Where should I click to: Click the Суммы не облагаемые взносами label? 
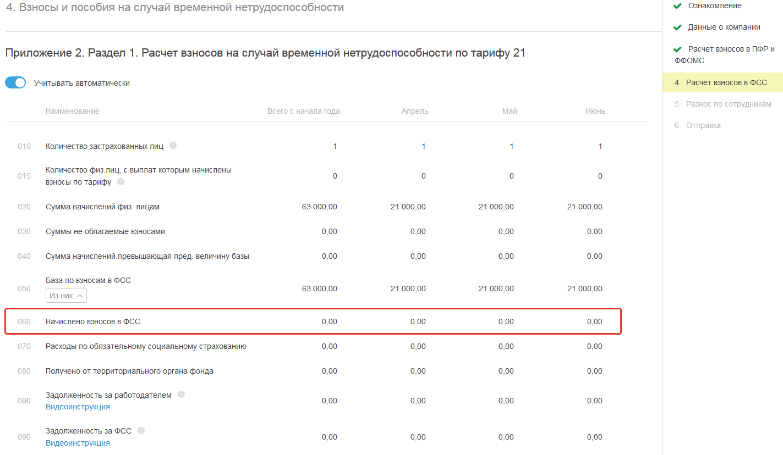105,231
